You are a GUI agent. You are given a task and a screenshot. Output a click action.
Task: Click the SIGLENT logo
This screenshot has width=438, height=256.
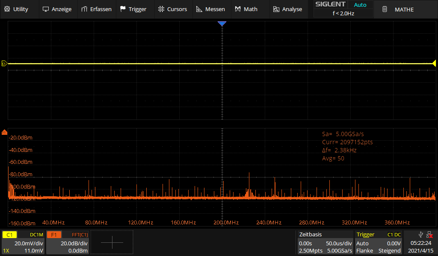[x=330, y=4]
